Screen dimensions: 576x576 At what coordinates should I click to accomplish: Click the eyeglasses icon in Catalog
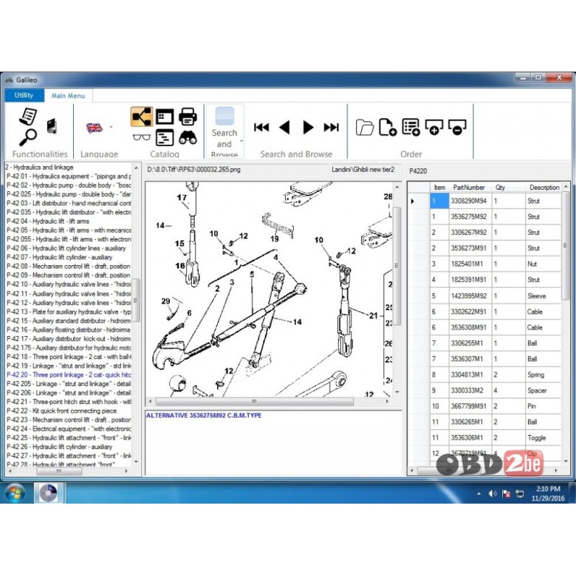click(142, 137)
